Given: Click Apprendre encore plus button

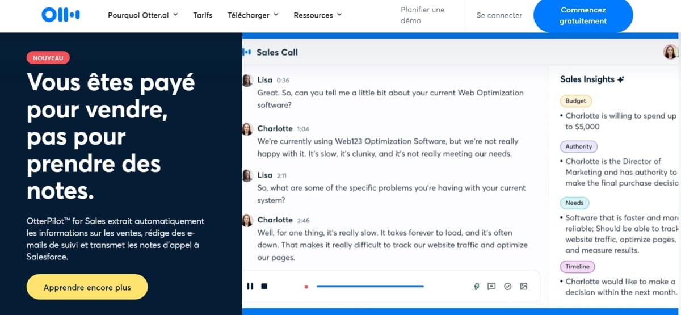Looking at the screenshot, I should coord(87,287).
